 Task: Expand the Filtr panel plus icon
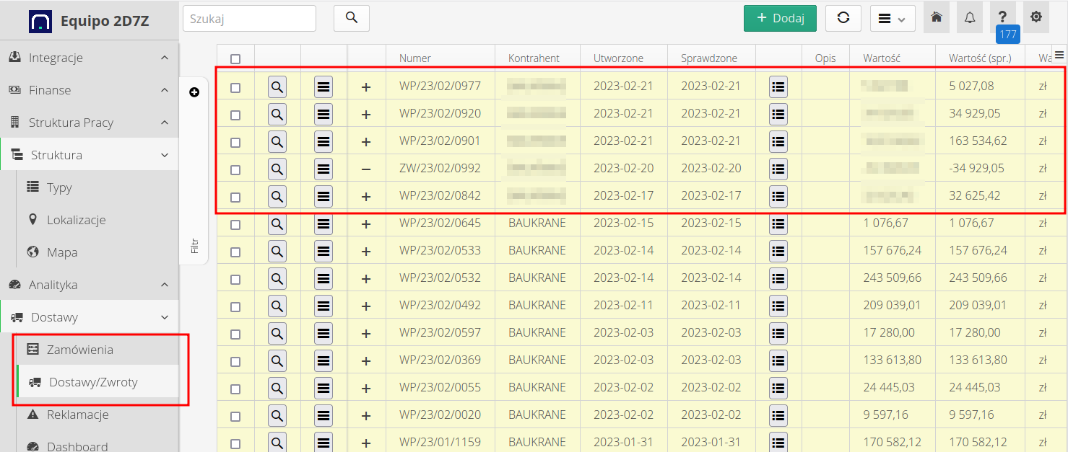[x=194, y=92]
